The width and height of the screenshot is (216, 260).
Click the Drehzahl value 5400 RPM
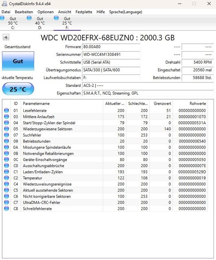point(198,62)
